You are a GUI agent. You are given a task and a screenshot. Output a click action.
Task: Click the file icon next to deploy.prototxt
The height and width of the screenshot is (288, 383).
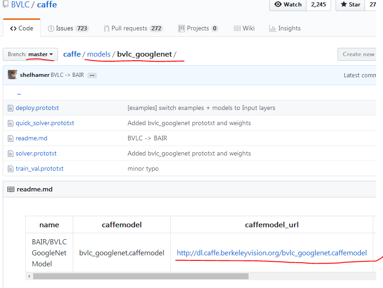(11, 108)
